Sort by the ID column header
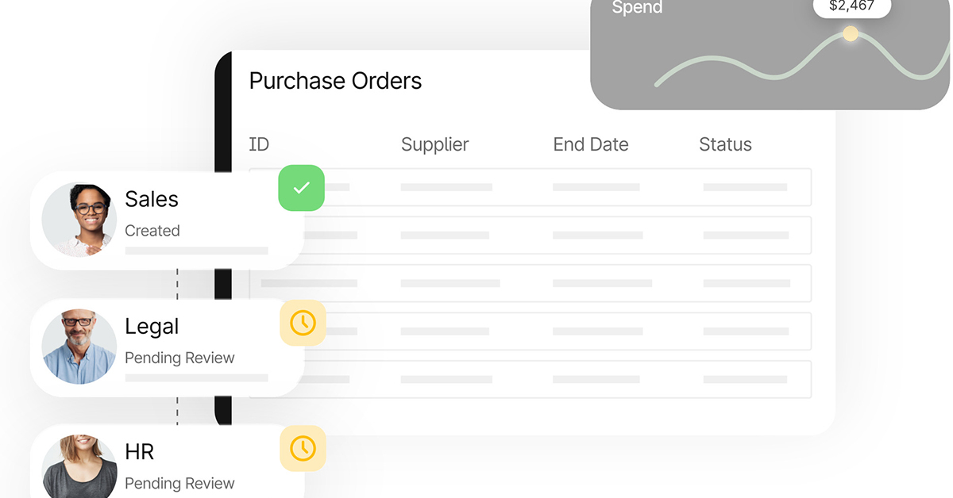 pos(259,144)
